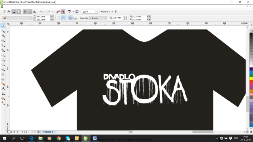Screen dimensions: 253x142
Task: Select the Outline pen tool
Action: pyautogui.click(x=3, y=93)
